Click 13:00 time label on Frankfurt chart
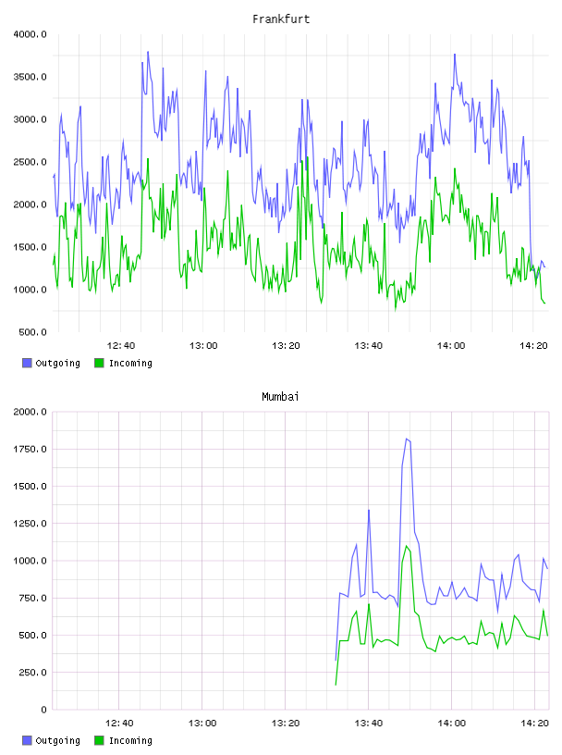The image size is (562, 755). (203, 346)
